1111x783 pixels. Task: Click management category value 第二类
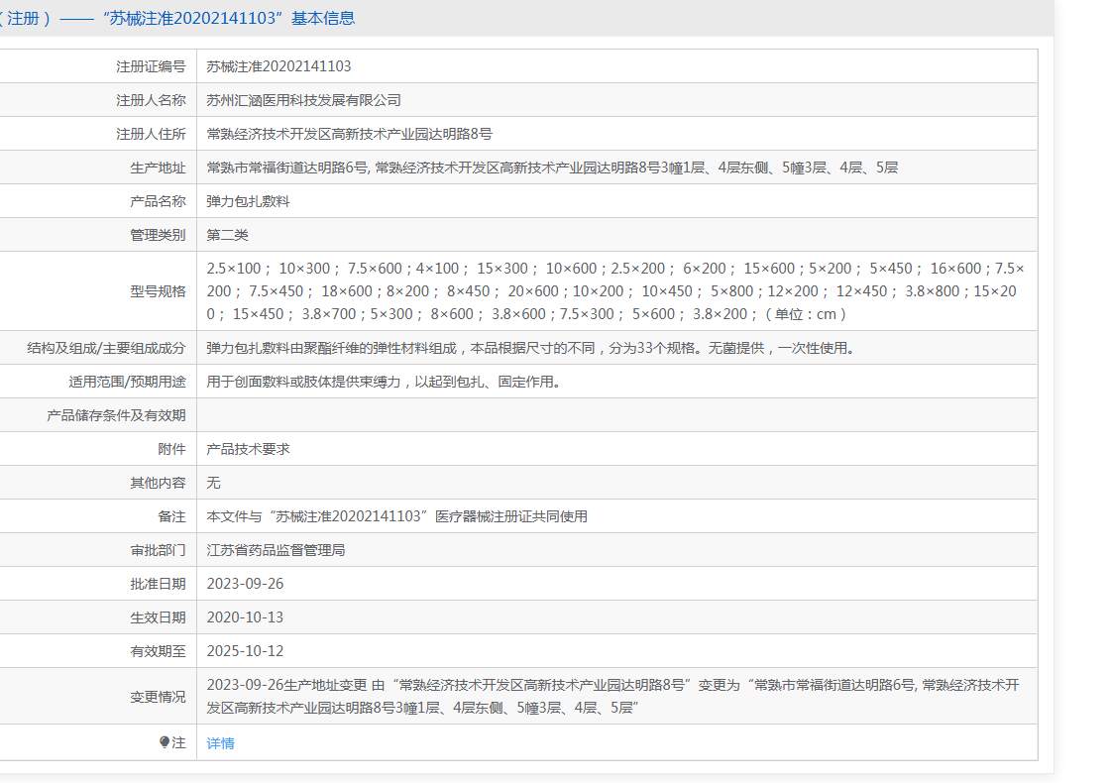click(x=227, y=235)
